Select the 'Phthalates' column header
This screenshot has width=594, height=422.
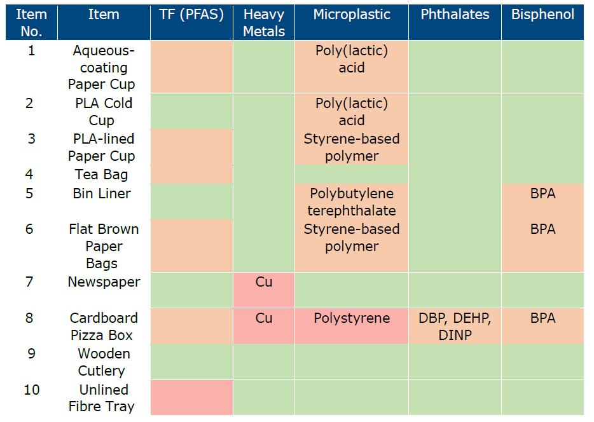click(x=455, y=15)
